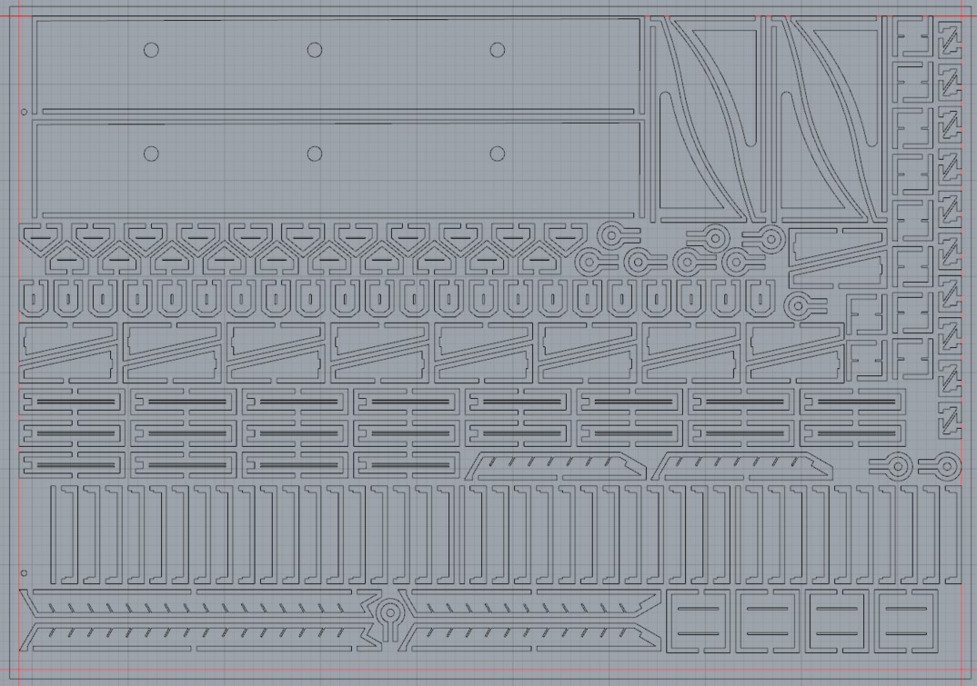This screenshot has height=686, width=977.
Task: Select the left hole in the lower long panel
Action: coord(151,154)
